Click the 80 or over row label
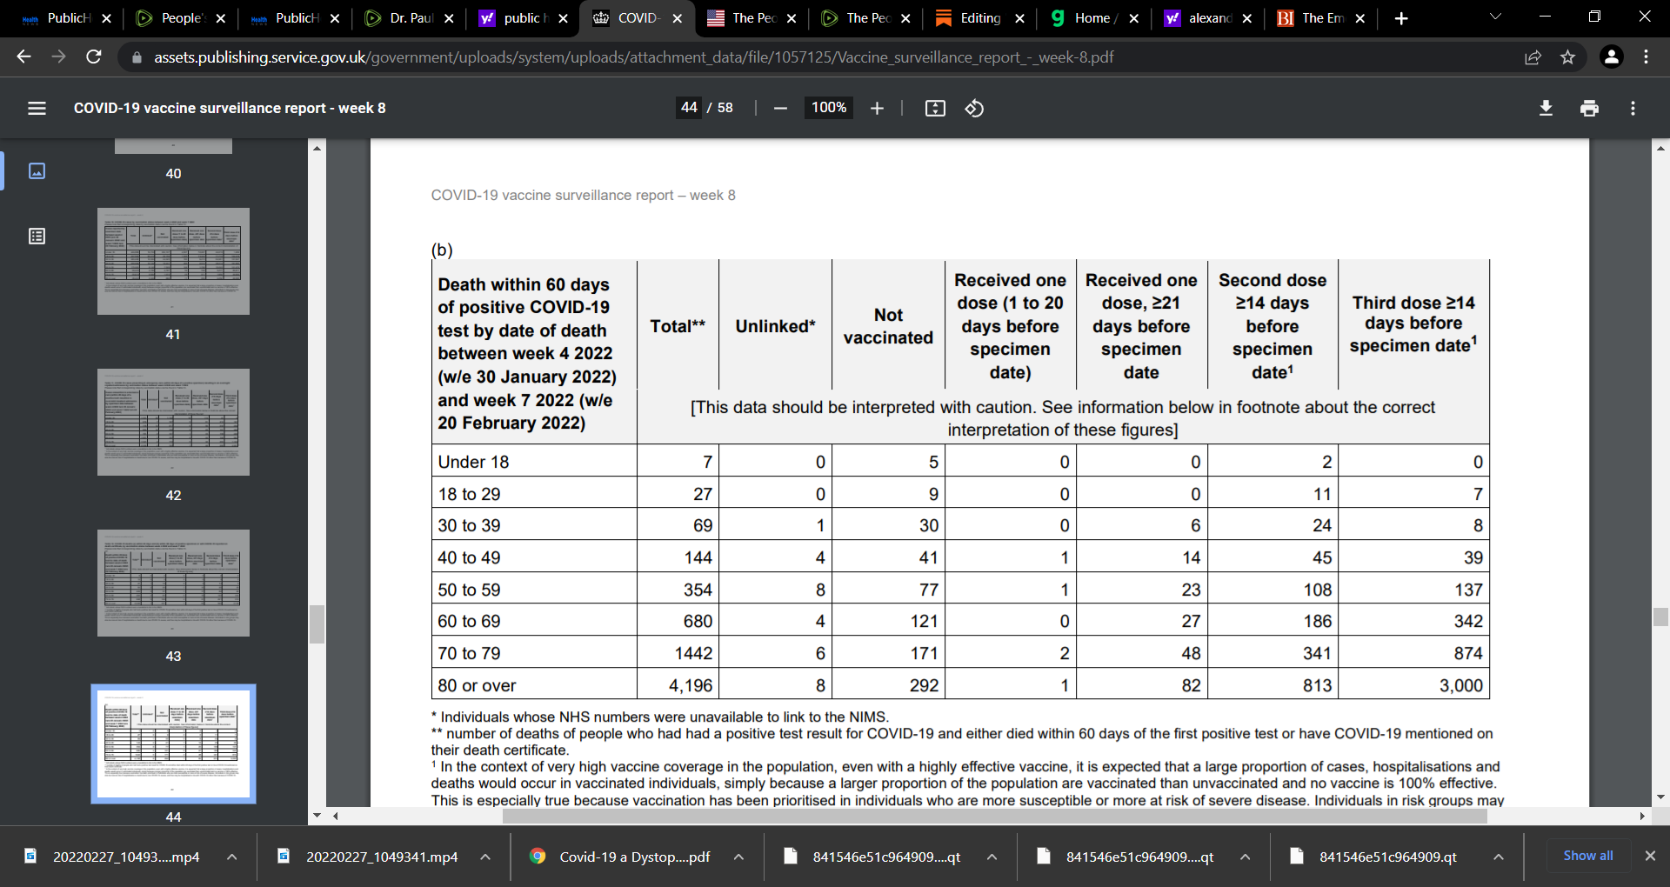Viewport: 1670px width, 887px height. click(x=477, y=685)
